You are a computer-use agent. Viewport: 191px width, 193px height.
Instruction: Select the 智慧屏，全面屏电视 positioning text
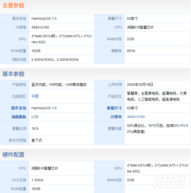(157, 96)
